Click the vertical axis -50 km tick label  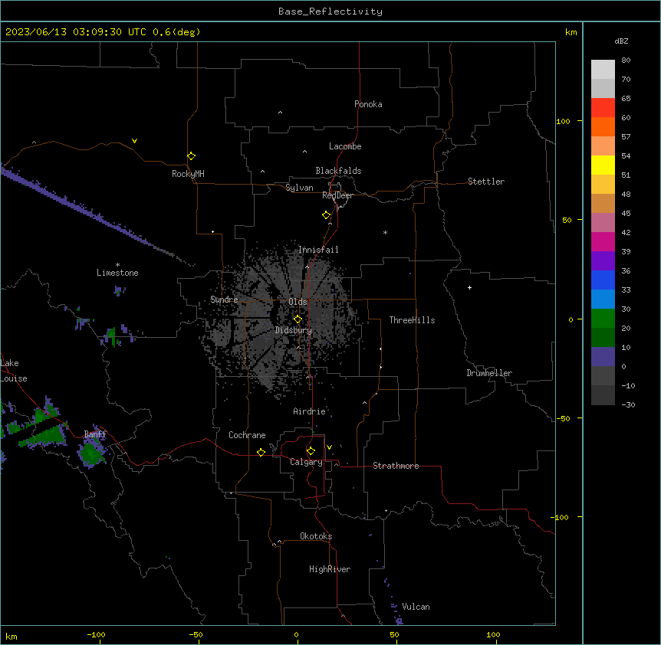click(563, 418)
